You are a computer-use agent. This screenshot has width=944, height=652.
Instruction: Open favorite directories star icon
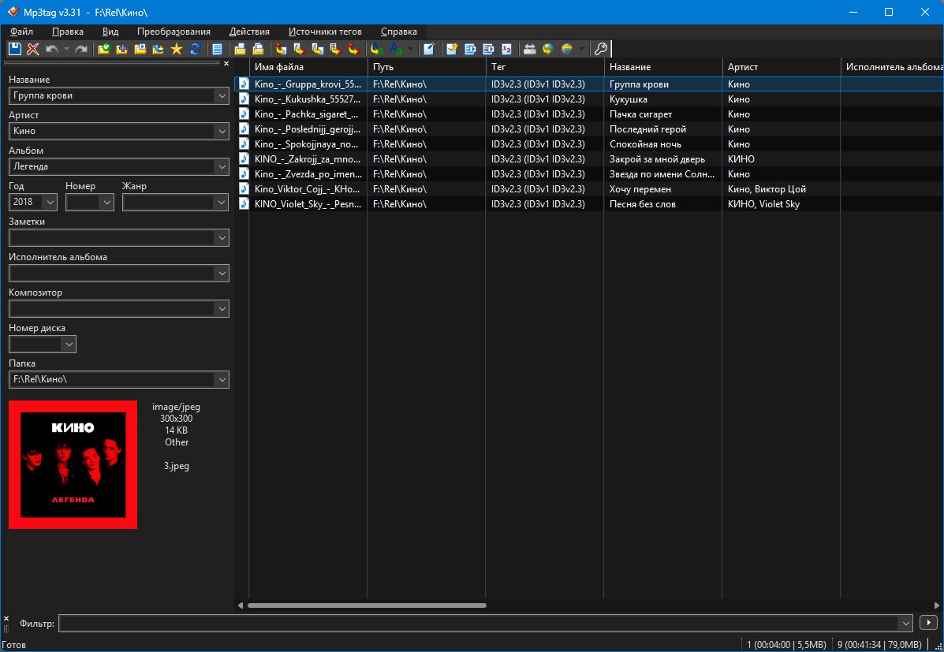[177, 50]
